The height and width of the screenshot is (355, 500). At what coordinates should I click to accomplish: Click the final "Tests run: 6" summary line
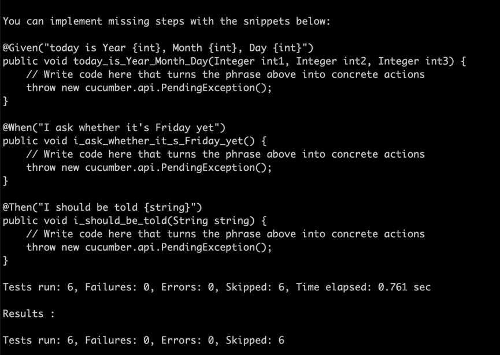click(x=143, y=340)
